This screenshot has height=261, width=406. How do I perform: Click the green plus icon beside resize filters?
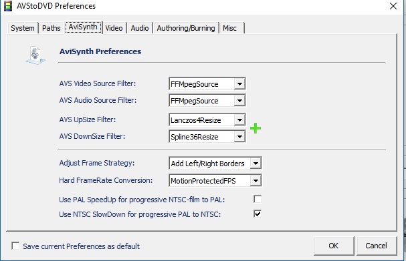[x=256, y=128]
